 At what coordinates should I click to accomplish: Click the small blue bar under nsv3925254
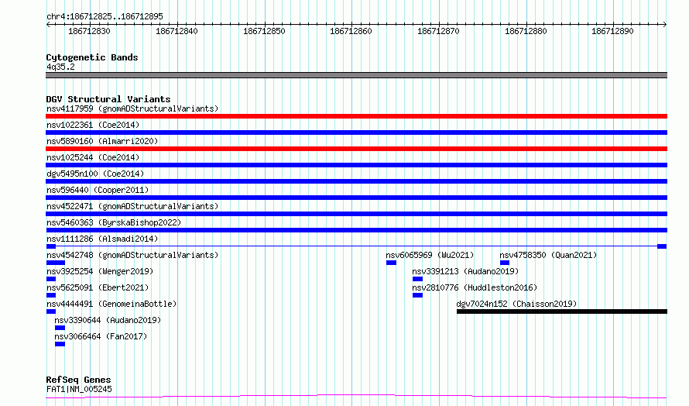coord(51,279)
